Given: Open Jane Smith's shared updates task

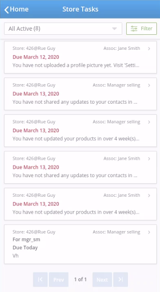Looking at the screenshot, I should coord(80,167).
